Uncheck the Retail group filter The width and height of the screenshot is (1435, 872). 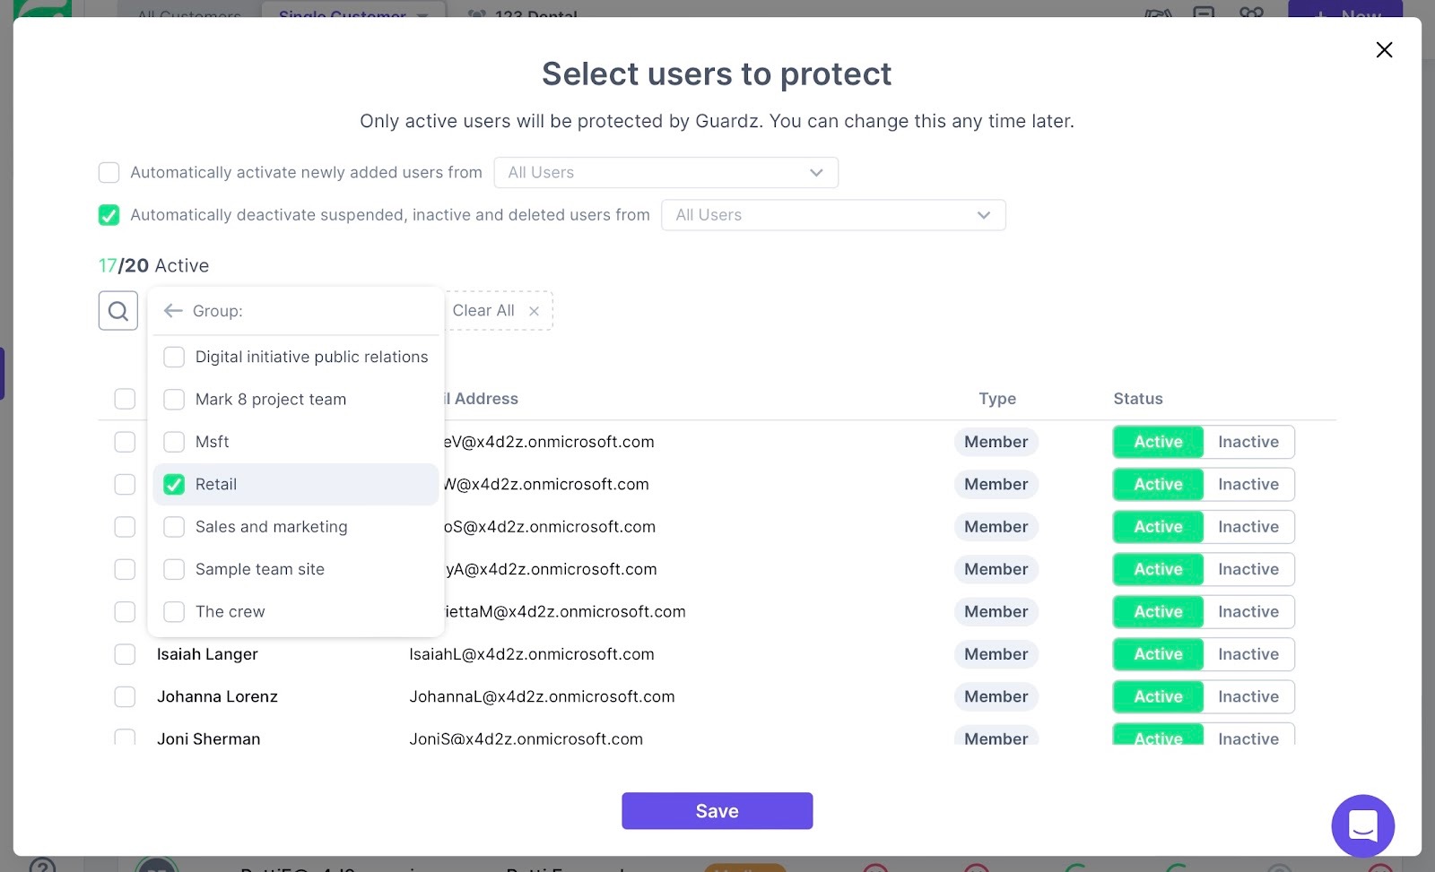[x=174, y=485]
